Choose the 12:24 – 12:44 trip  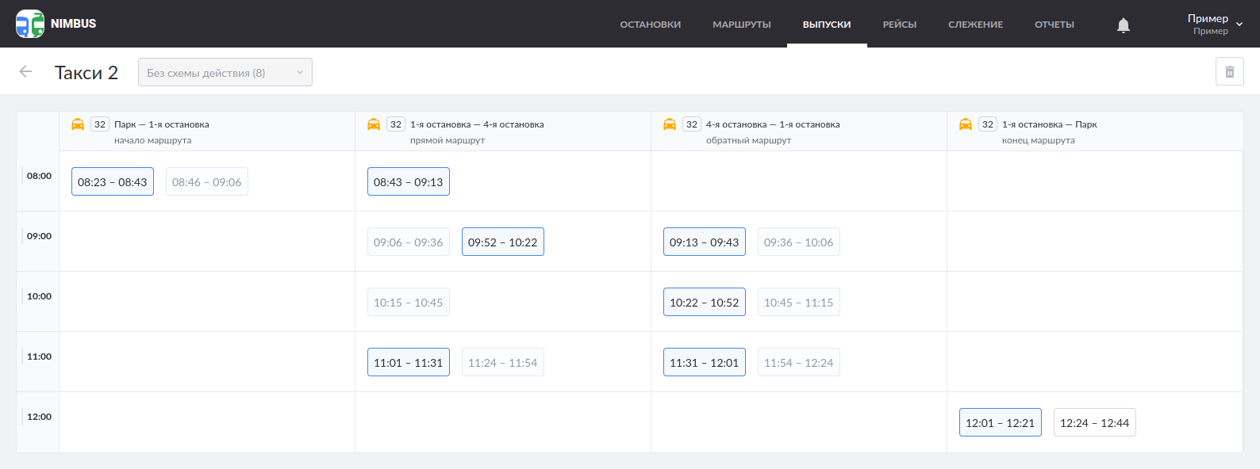pos(1094,423)
